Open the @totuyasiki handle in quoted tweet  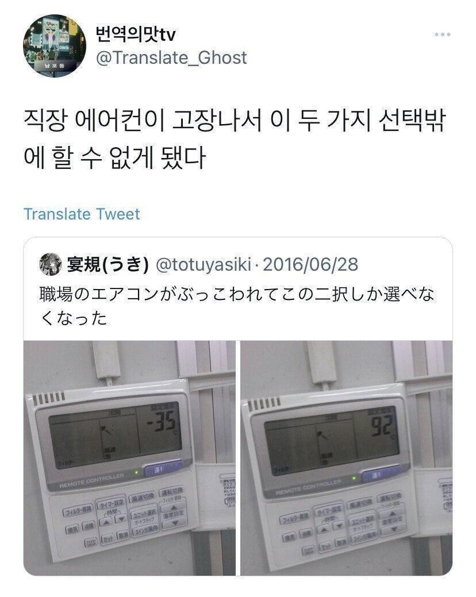pos(204,264)
